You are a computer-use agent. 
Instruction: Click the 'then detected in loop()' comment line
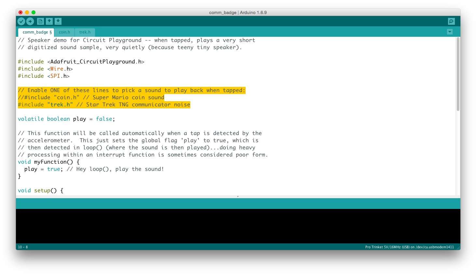click(x=136, y=147)
